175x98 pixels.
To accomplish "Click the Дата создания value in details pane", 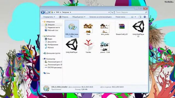I will (118, 87).
